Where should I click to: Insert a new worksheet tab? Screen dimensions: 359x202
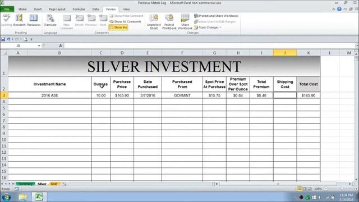[65, 184]
